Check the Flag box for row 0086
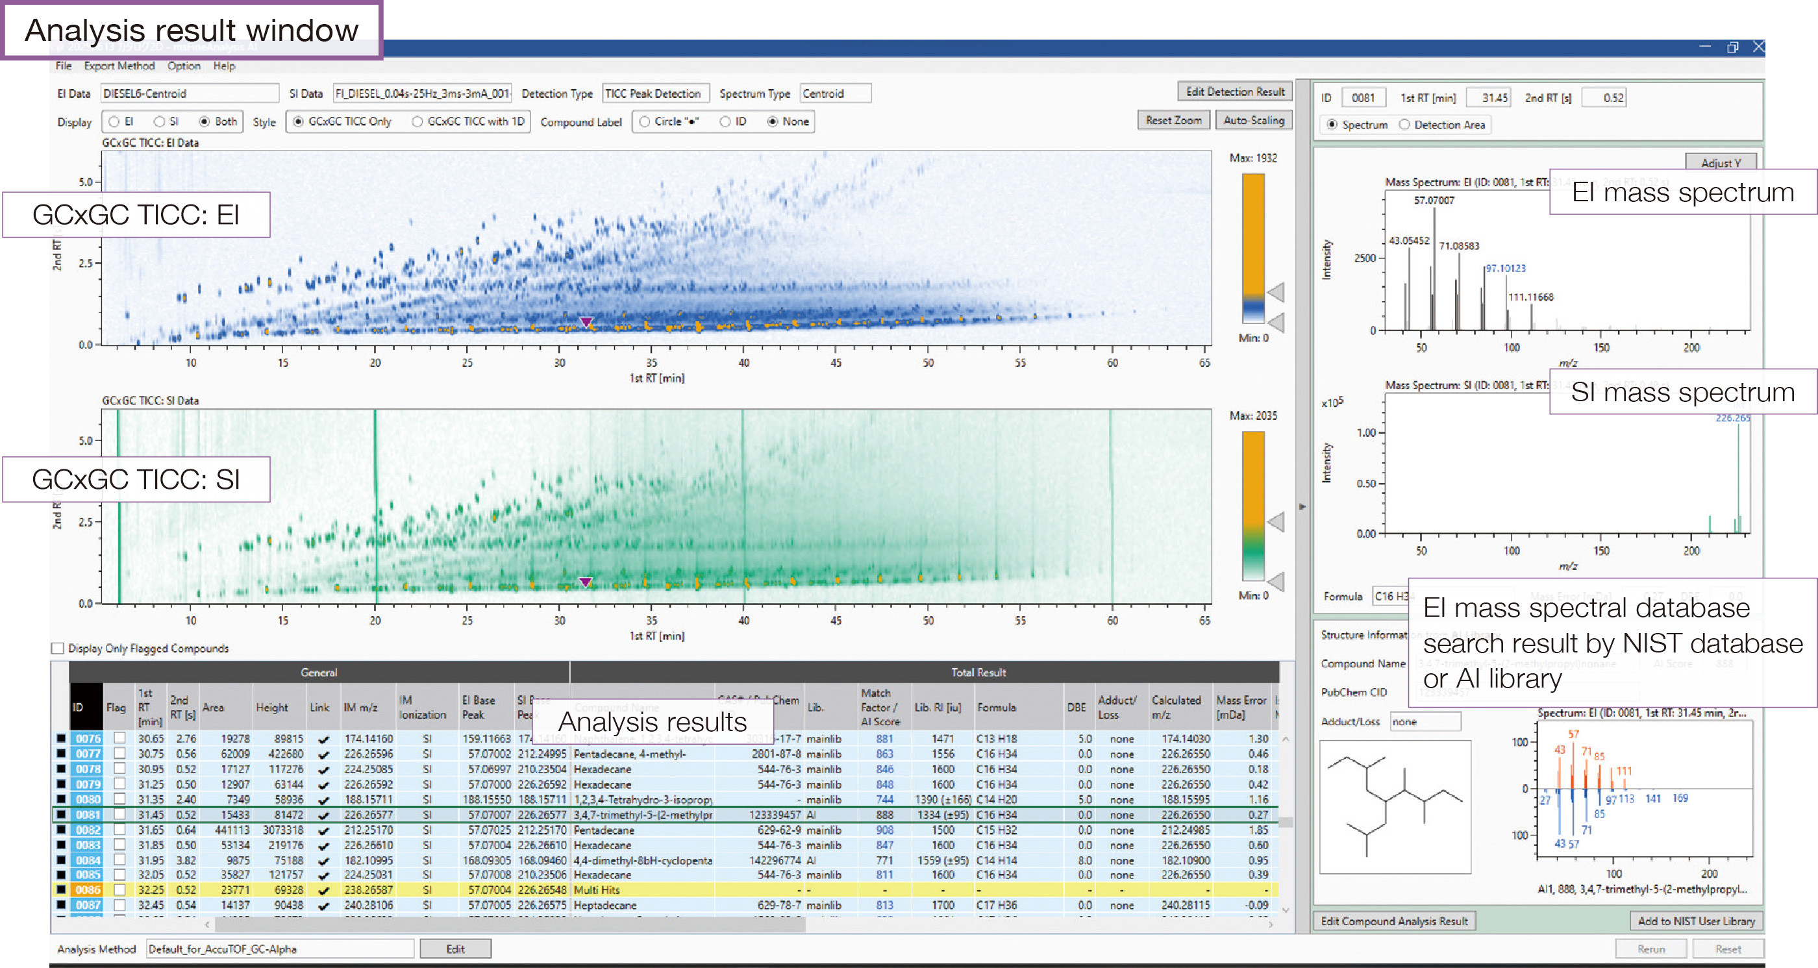Image resolution: width=1818 pixels, height=968 pixels. tap(120, 890)
